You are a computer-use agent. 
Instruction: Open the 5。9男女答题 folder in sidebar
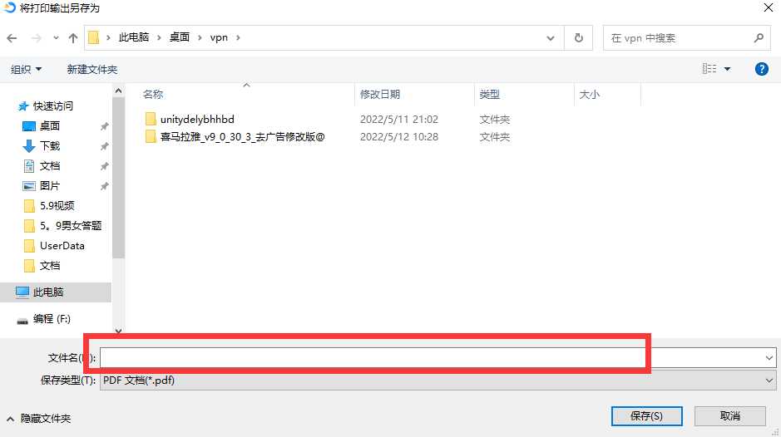click(70, 225)
